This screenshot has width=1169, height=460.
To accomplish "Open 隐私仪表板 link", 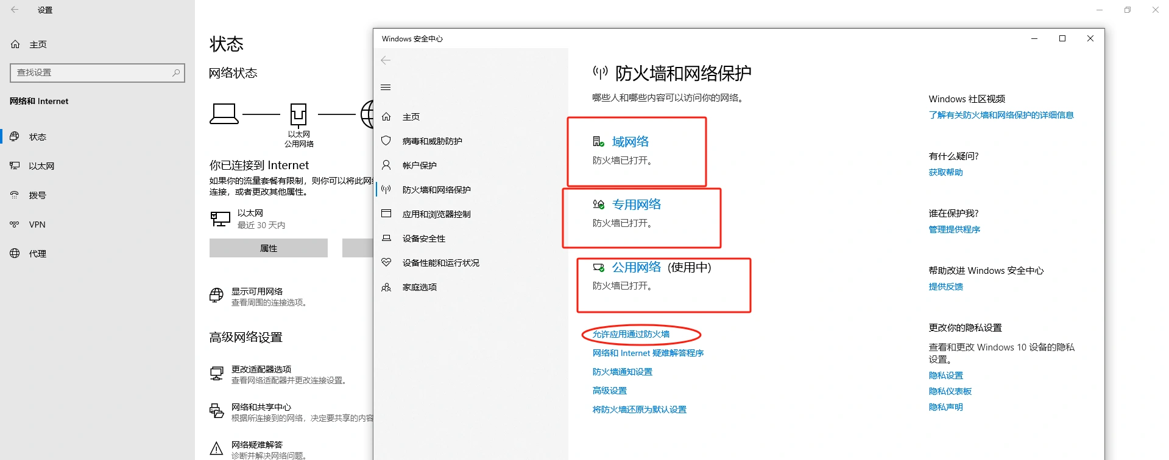I will (x=950, y=391).
